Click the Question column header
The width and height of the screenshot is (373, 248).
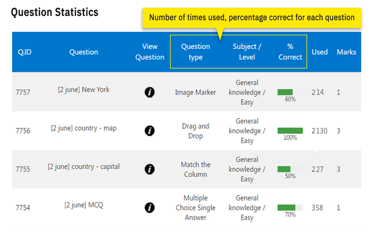click(84, 52)
